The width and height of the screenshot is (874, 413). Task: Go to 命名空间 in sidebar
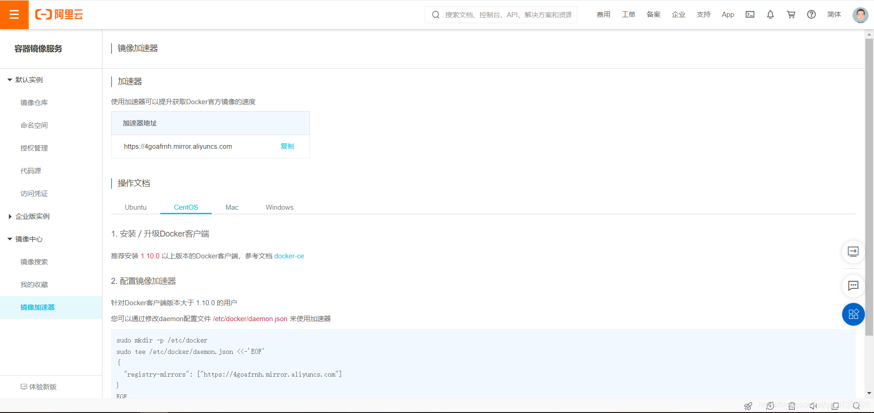pyautogui.click(x=34, y=125)
